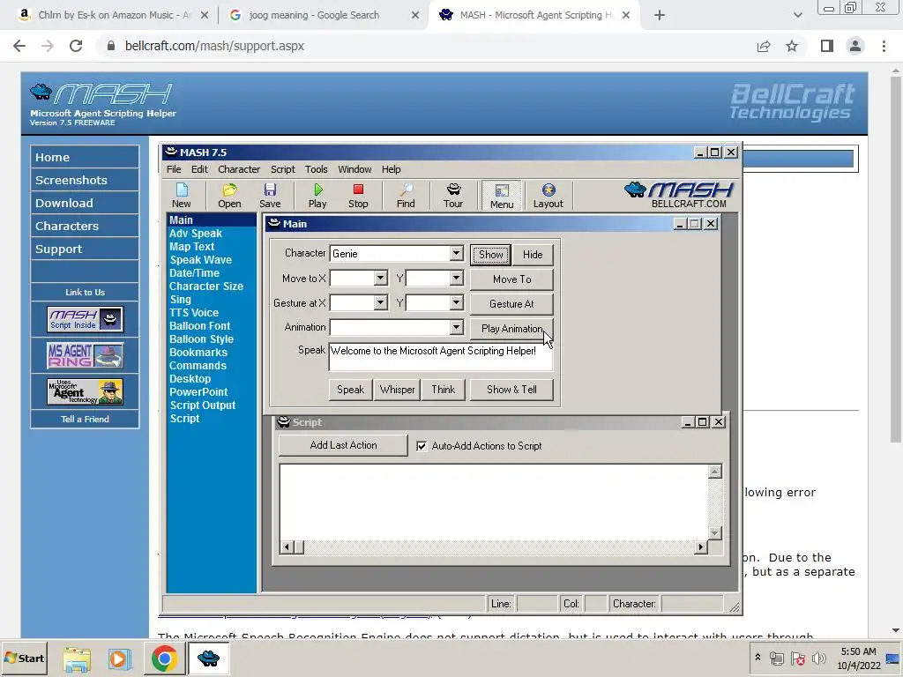
Task: Click the New toolbar icon in MASH
Action: [182, 196]
